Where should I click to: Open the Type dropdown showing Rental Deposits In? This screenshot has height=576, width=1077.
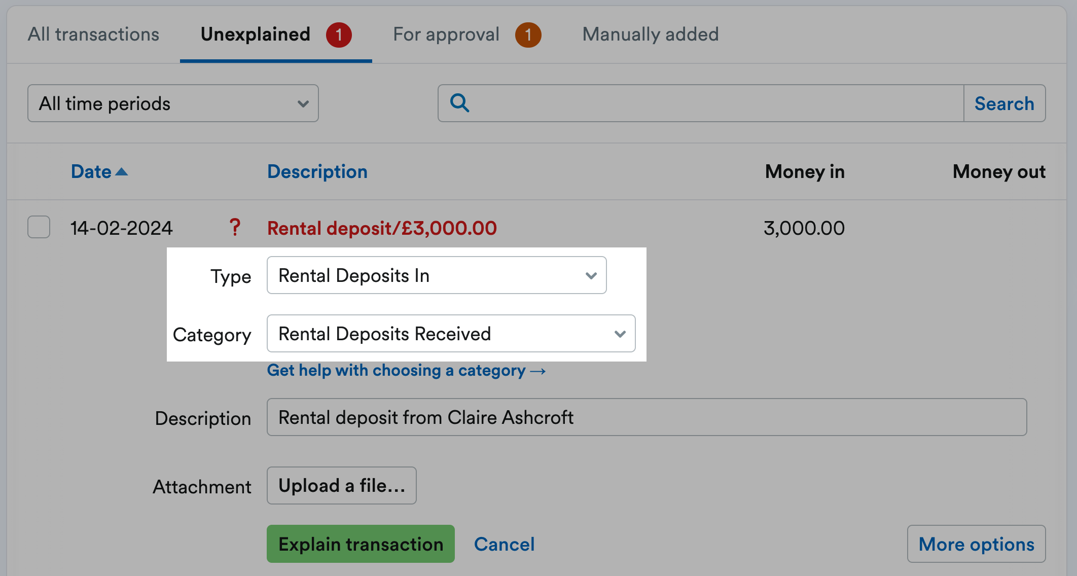pos(437,275)
